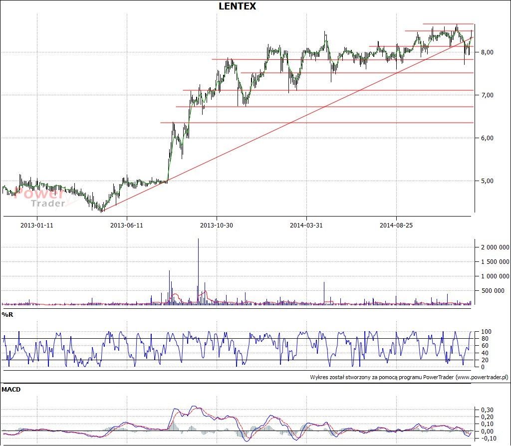The width and height of the screenshot is (511, 446).
Task: Click the 500 000 volume label
Action: pos(493,291)
